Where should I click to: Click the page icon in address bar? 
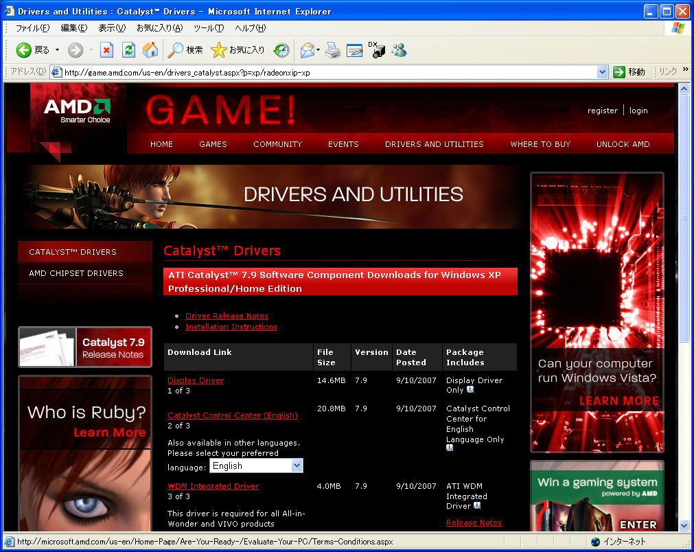(56, 72)
